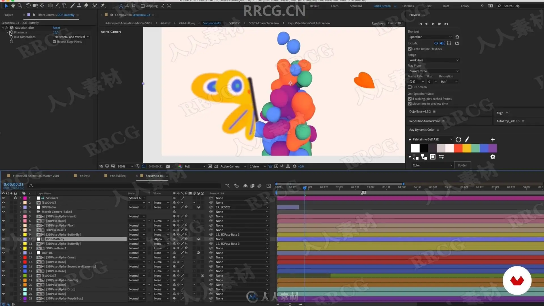
Task: Select the Type text tool
Action: [x=64, y=6]
